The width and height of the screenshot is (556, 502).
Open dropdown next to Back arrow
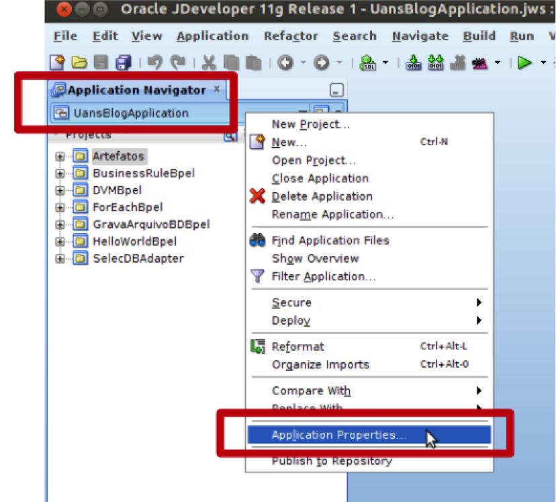coord(303,62)
